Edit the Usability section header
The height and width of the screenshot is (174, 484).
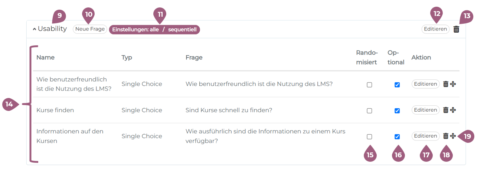point(435,29)
